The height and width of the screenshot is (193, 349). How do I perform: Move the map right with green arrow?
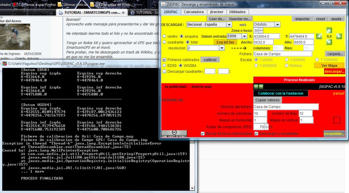coord(339,36)
